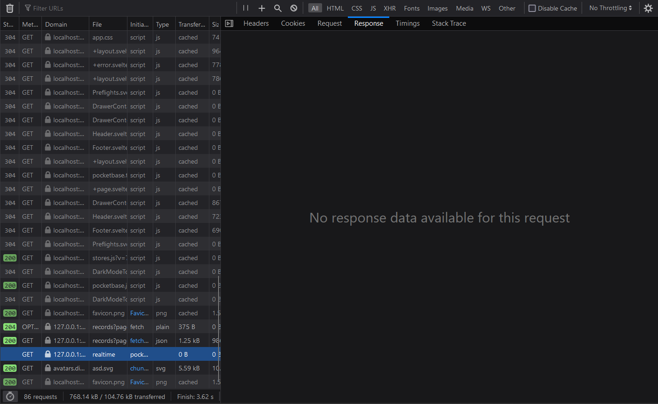658x404 pixels.
Task: Filter by the JS button
Action: tap(373, 8)
